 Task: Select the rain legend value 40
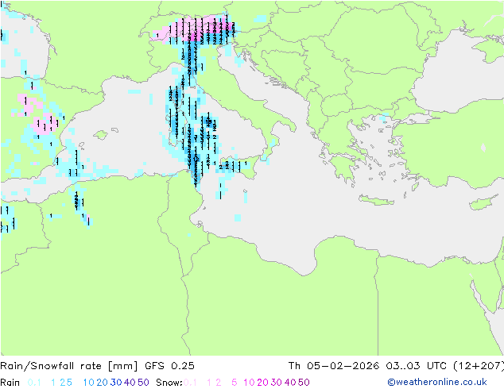[x=130, y=383]
